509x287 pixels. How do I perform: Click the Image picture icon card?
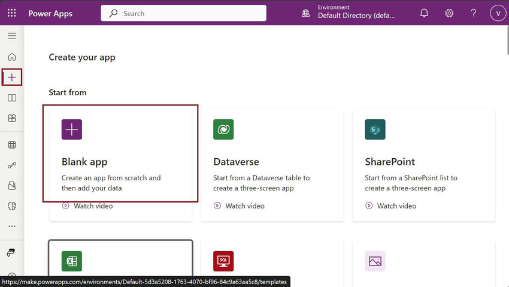[x=375, y=261]
